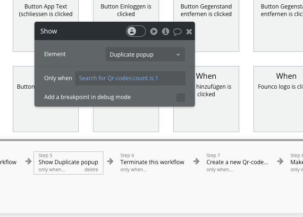
Task: Open the info icon in Show panel
Action: click(x=166, y=32)
